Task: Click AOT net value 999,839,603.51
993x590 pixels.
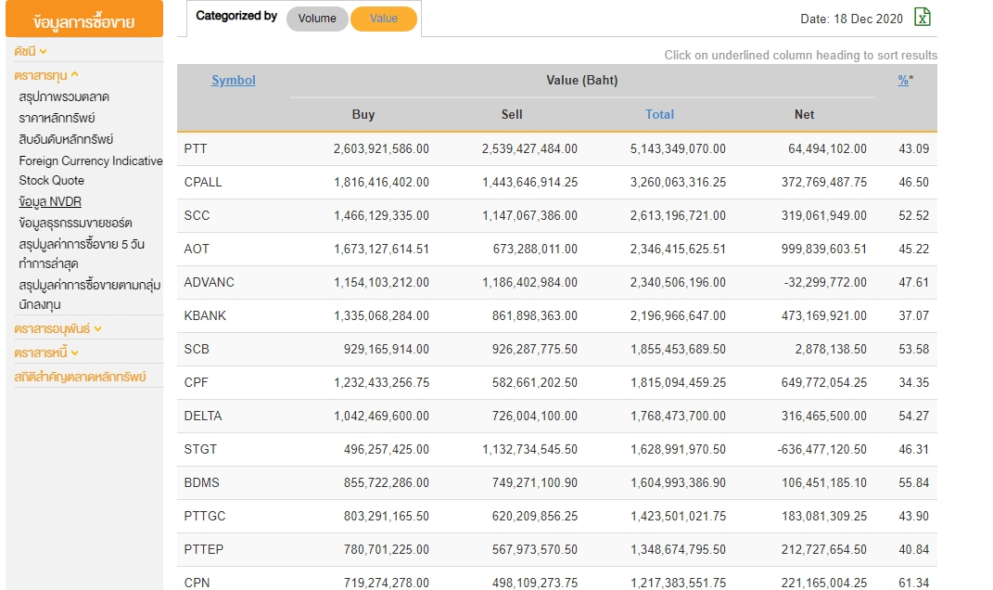Action: [x=824, y=249]
